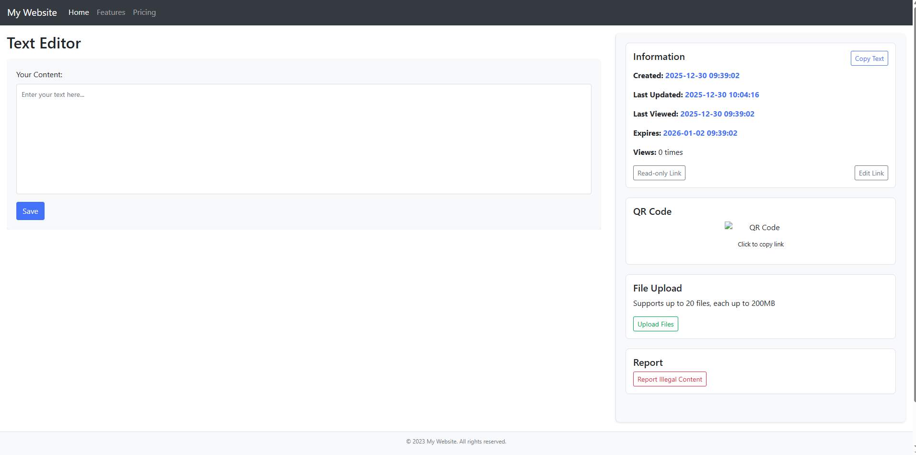Select the Last Updated timestamp
916x455 pixels.
coord(722,95)
